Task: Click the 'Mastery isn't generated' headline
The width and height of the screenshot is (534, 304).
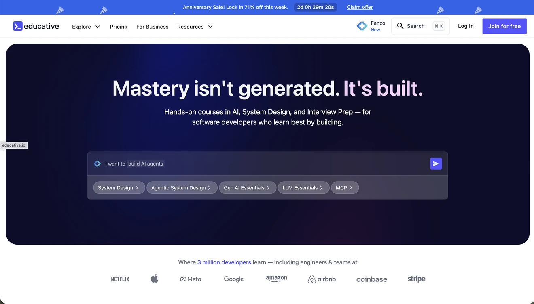Action: (226, 88)
